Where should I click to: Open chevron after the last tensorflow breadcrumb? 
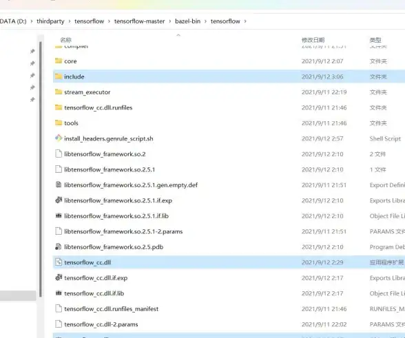point(245,21)
